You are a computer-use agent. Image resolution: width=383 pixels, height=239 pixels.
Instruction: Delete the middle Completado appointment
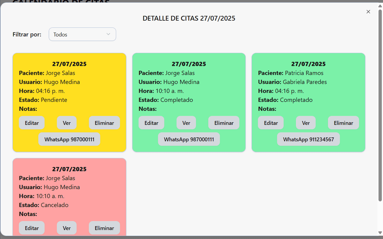[x=224, y=123]
